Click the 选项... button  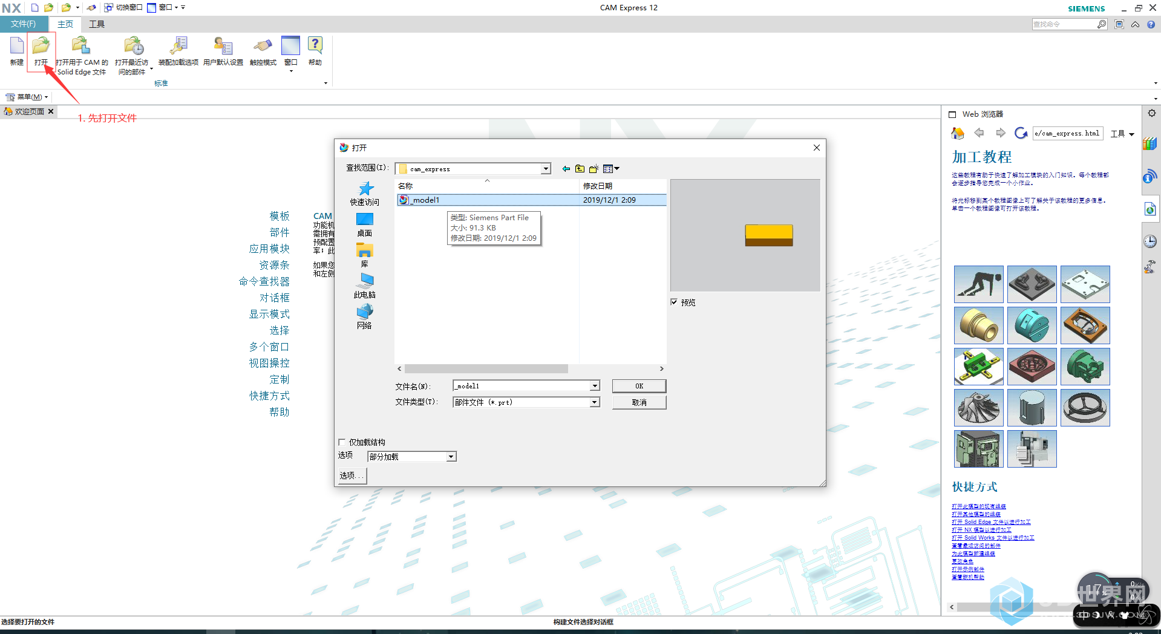pos(352,475)
